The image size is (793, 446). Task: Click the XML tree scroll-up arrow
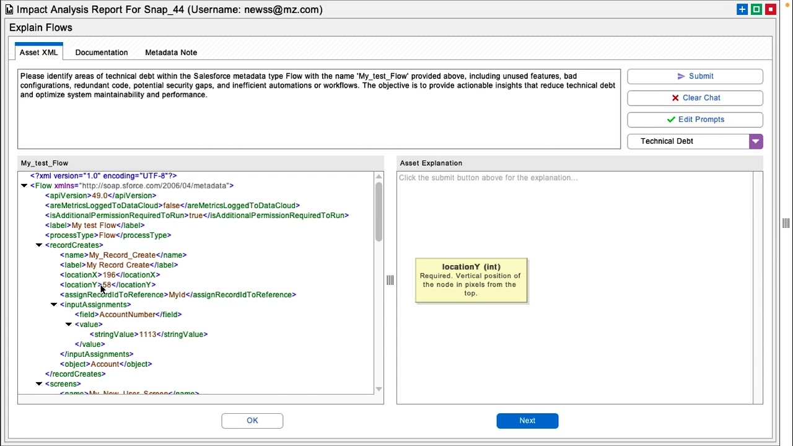point(379,177)
